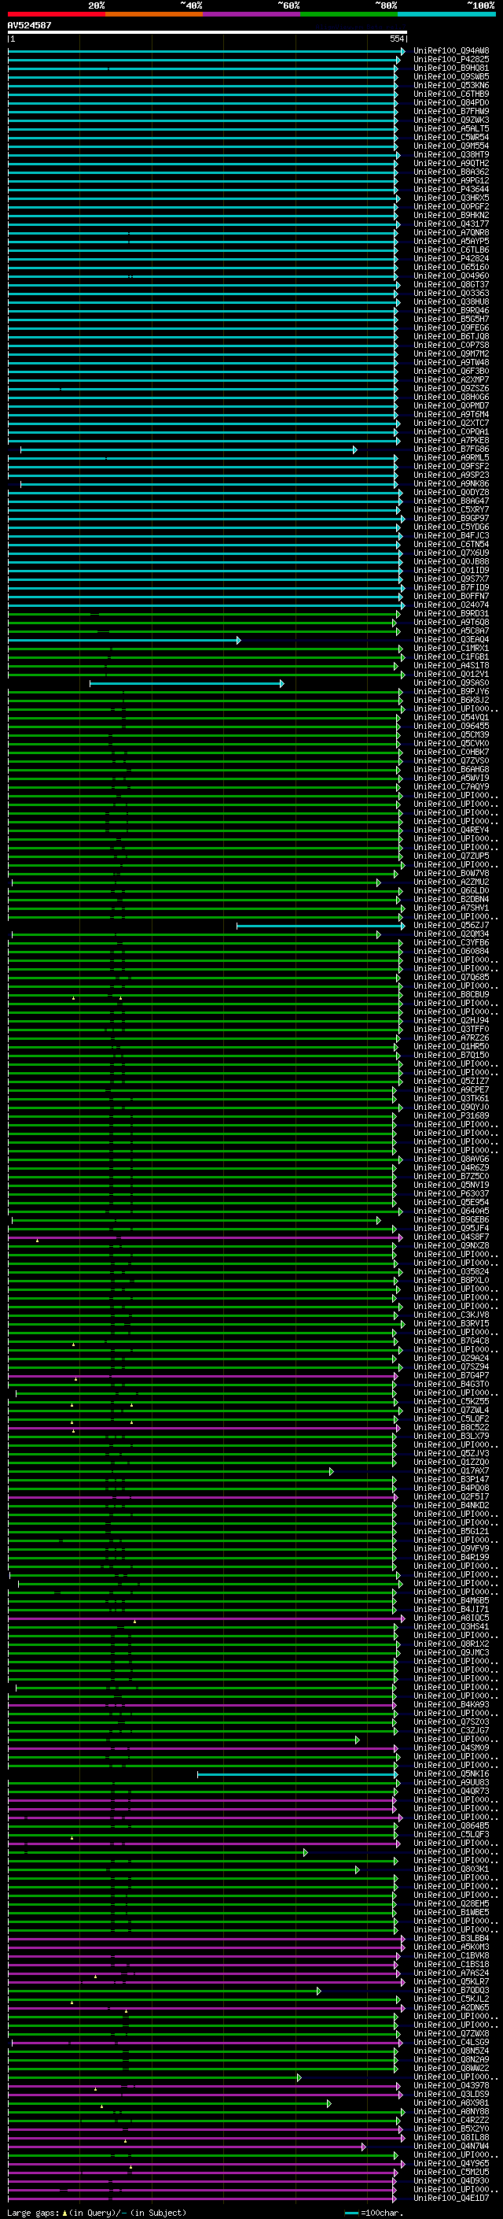Select label UniRef100_A9NK86

451,484
